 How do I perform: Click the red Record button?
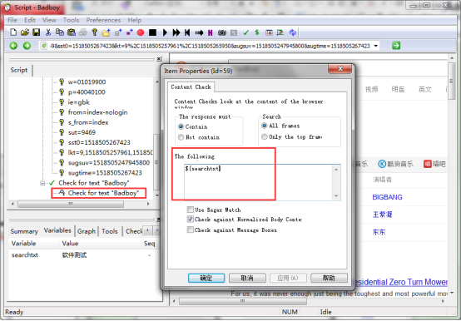pyautogui.click(x=141, y=32)
